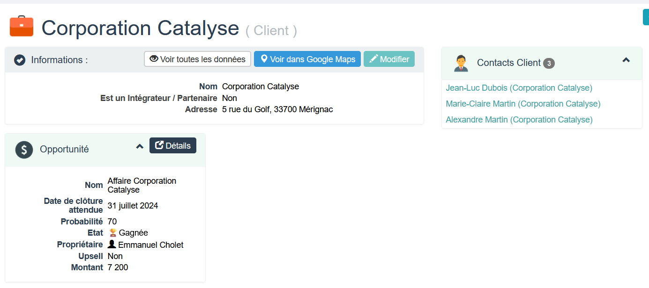
Task: Show all data with Voir toutes les données
Action: [x=197, y=59]
